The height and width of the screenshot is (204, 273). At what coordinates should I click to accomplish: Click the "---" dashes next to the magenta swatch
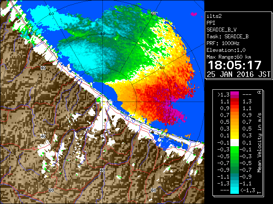[x=247, y=95]
